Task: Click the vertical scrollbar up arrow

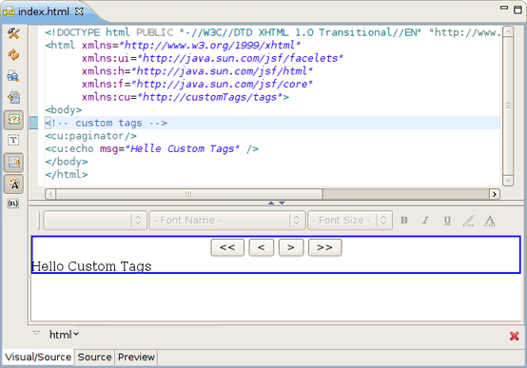Action: (x=508, y=31)
